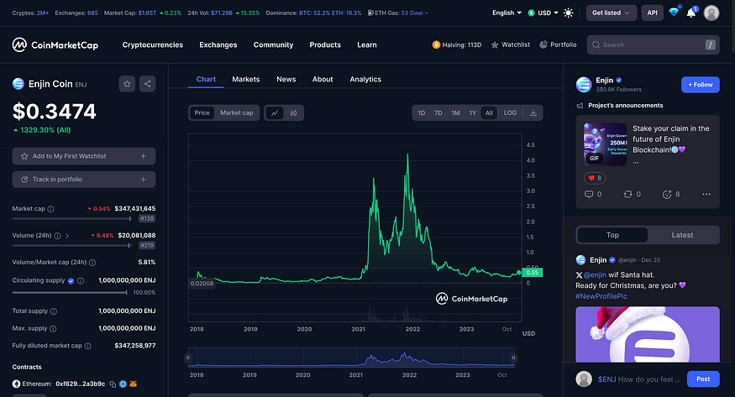The height and width of the screenshot is (397, 735).
Task: Open the Cryptocurrencies menu
Action: point(153,45)
